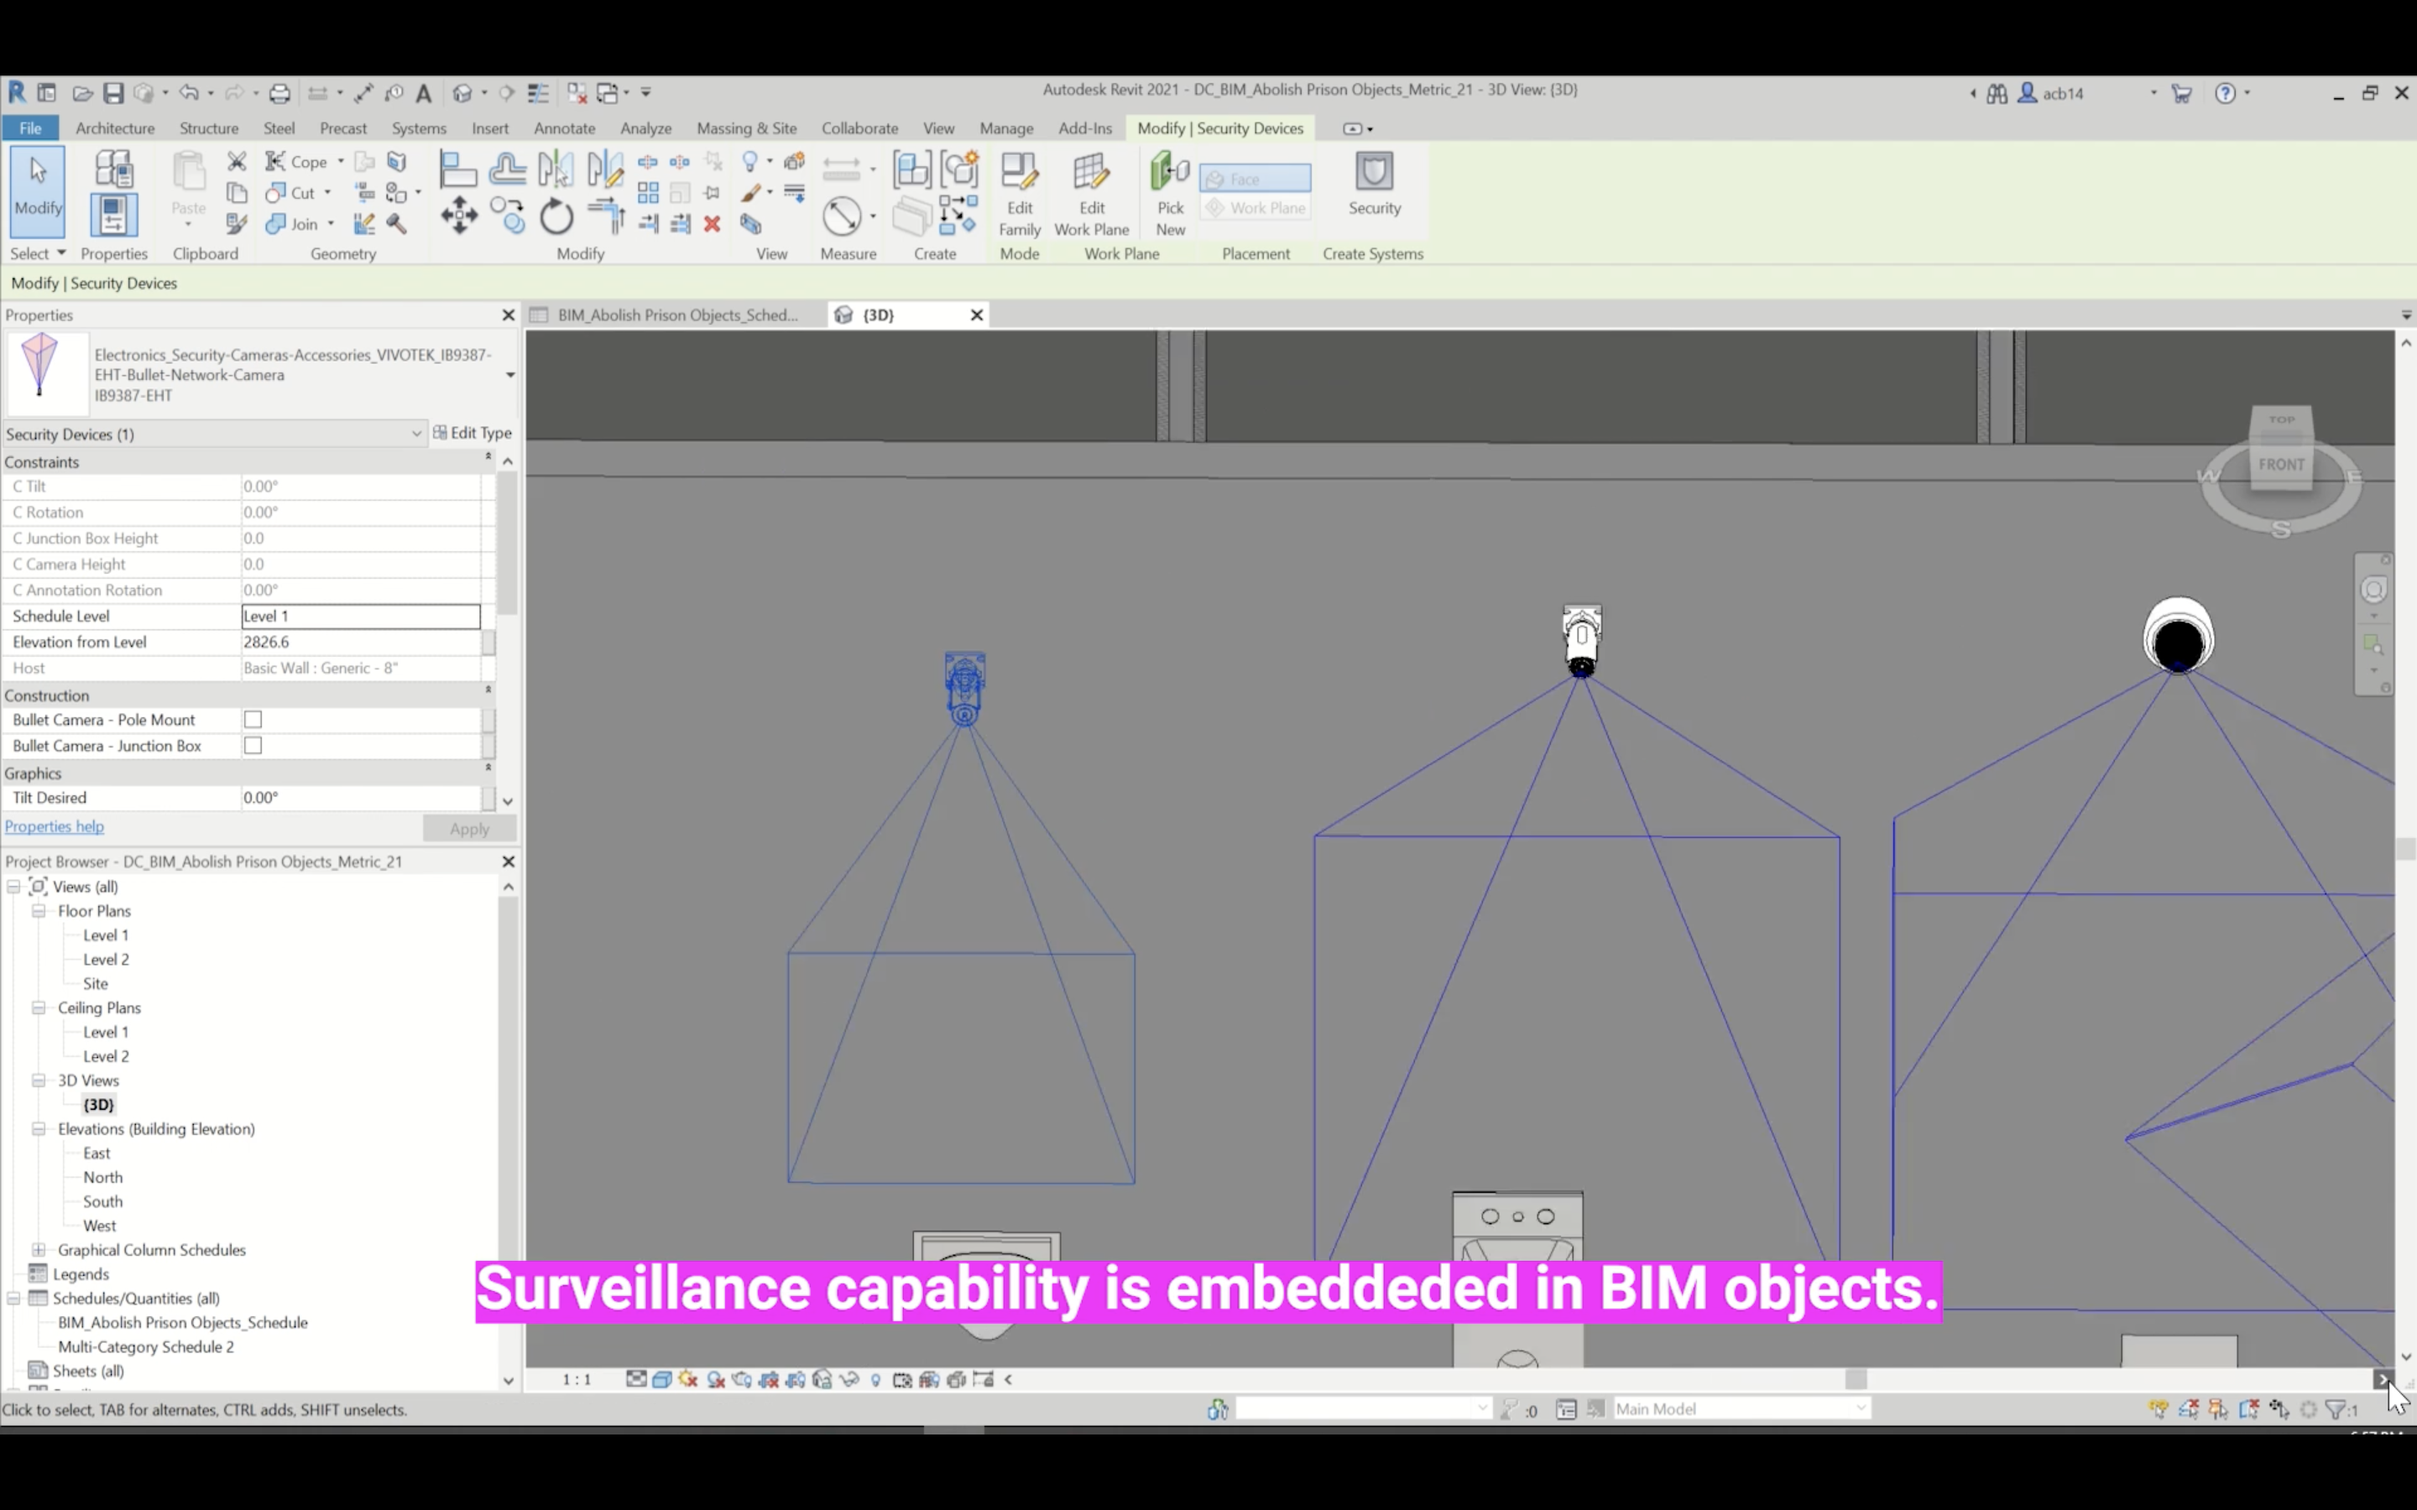The image size is (2417, 1510).
Task: Open the Annotate ribbon tab
Action: [564, 129]
